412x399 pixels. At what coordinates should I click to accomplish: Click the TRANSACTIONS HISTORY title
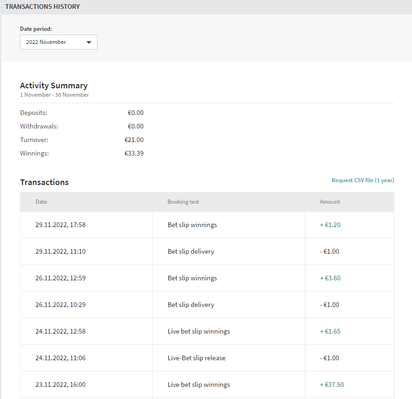[x=42, y=7]
